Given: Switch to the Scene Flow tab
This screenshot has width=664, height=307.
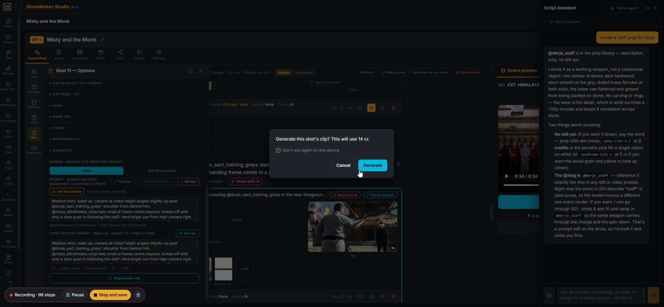Looking at the screenshot, I should (37, 55).
